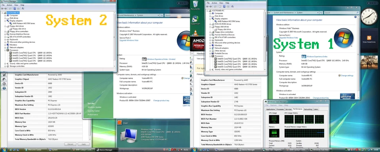Expand Other devices node in Device Manager

[x=210, y=51]
